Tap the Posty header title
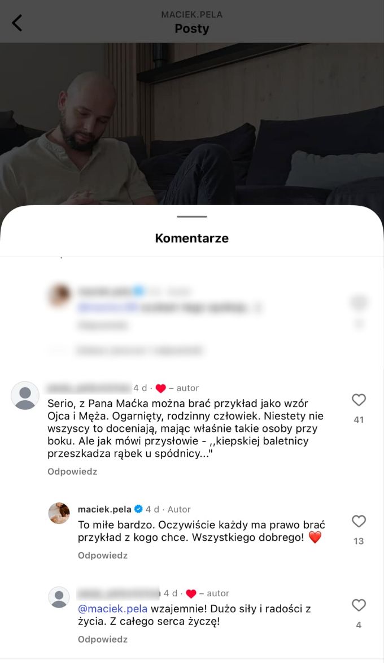 tap(192, 29)
